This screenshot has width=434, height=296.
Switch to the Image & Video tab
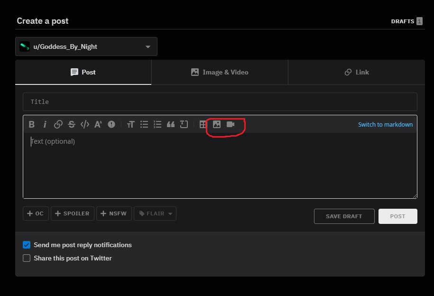pos(220,72)
